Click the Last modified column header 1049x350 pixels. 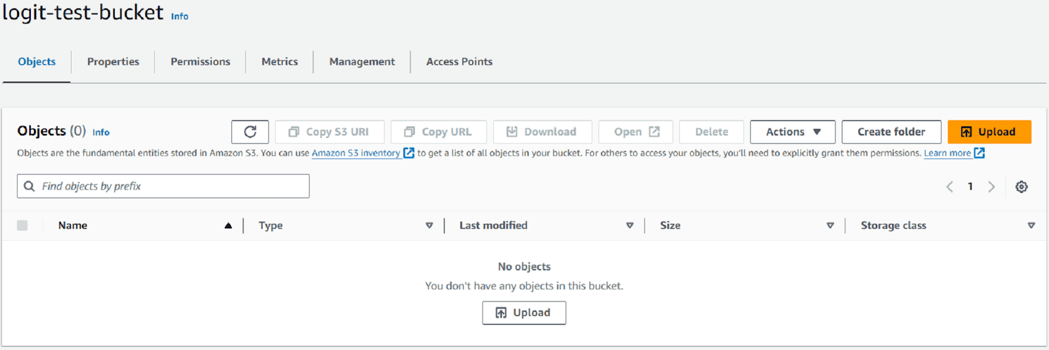point(493,225)
